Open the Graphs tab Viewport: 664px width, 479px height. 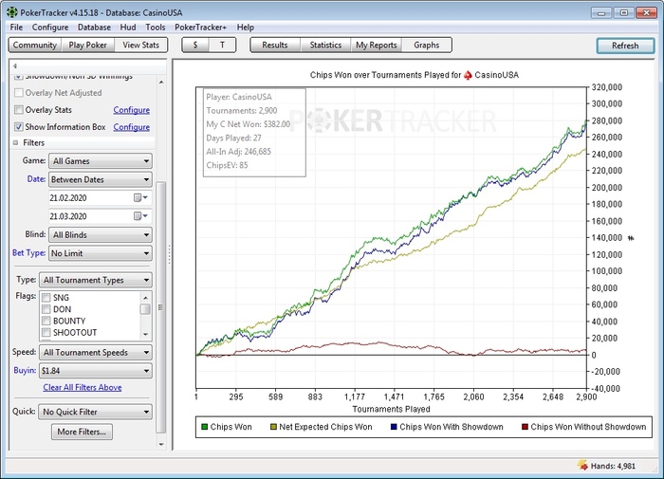[427, 45]
